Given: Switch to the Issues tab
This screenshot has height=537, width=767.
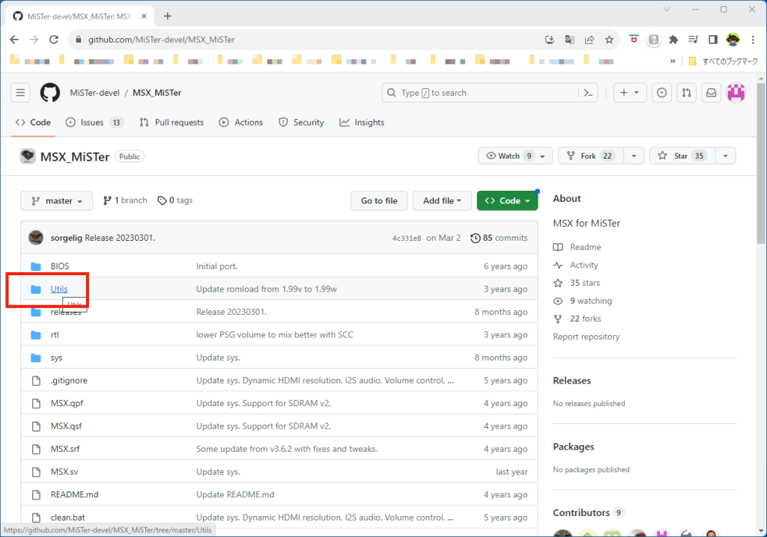Looking at the screenshot, I should point(91,123).
